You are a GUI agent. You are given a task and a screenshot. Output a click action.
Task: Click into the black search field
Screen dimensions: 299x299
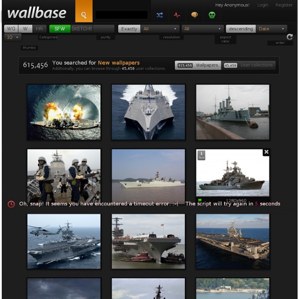tap(122, 14)
